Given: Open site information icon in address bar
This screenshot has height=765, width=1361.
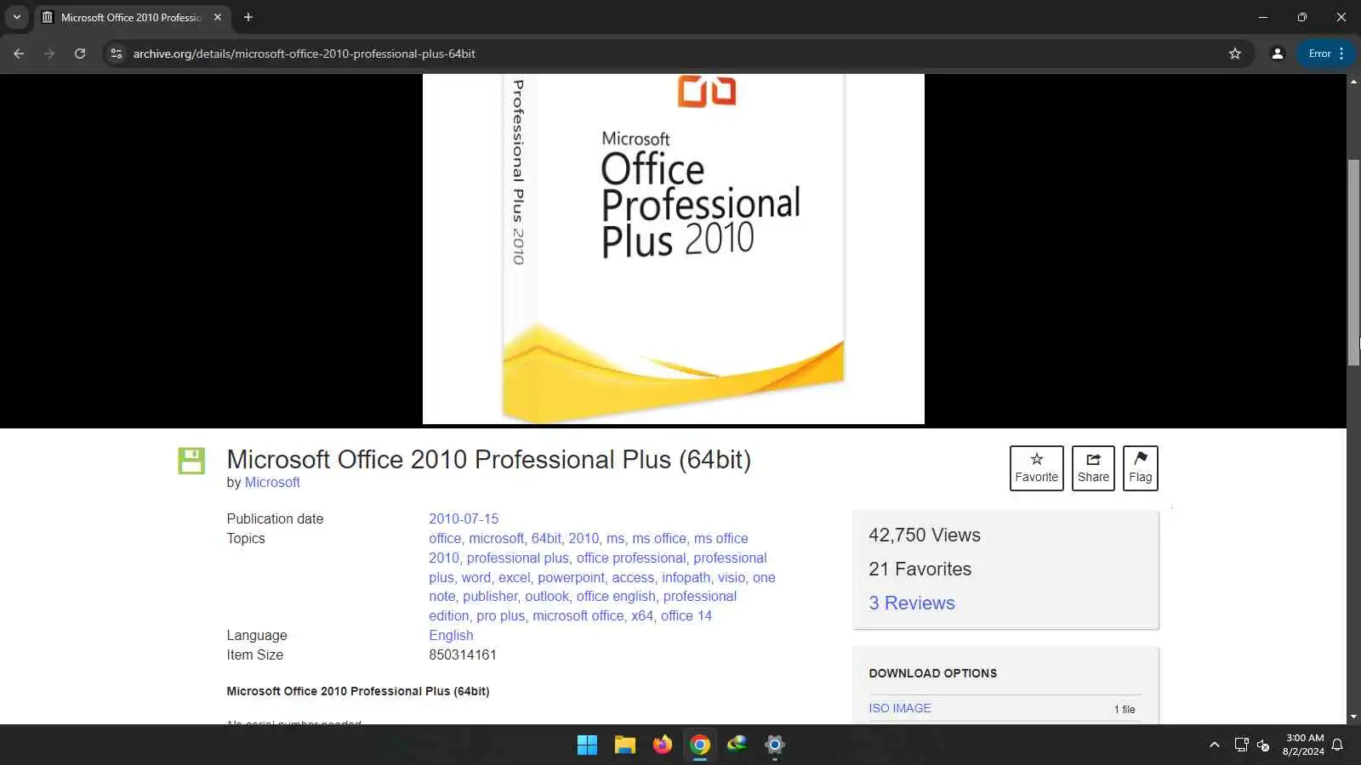Looking at the screenshot, I should pos(117,54).
